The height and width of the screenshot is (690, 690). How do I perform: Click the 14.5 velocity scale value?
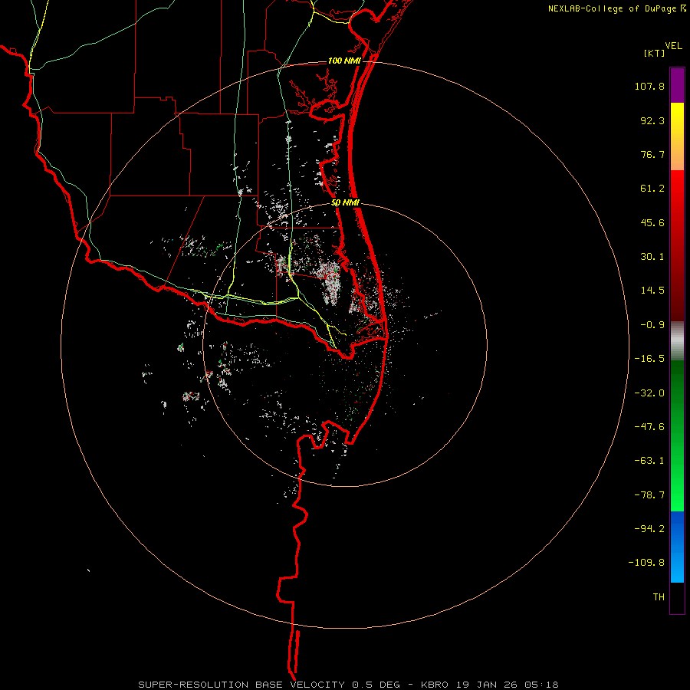point(652,291)
